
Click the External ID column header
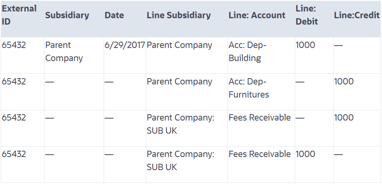tap(19, 15)
